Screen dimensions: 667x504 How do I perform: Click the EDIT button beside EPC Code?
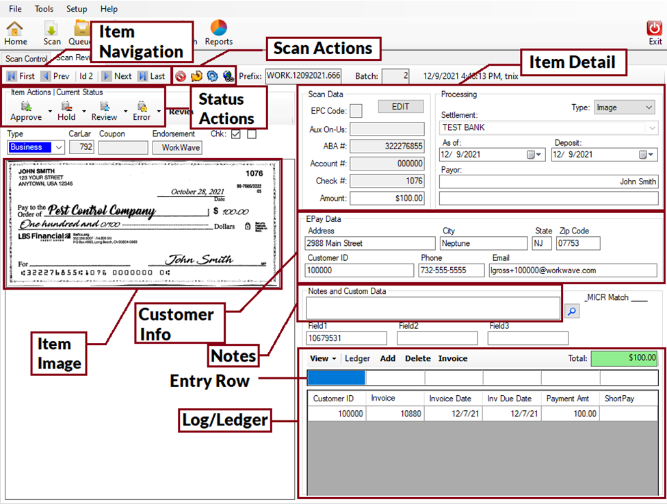click(401, 107)
